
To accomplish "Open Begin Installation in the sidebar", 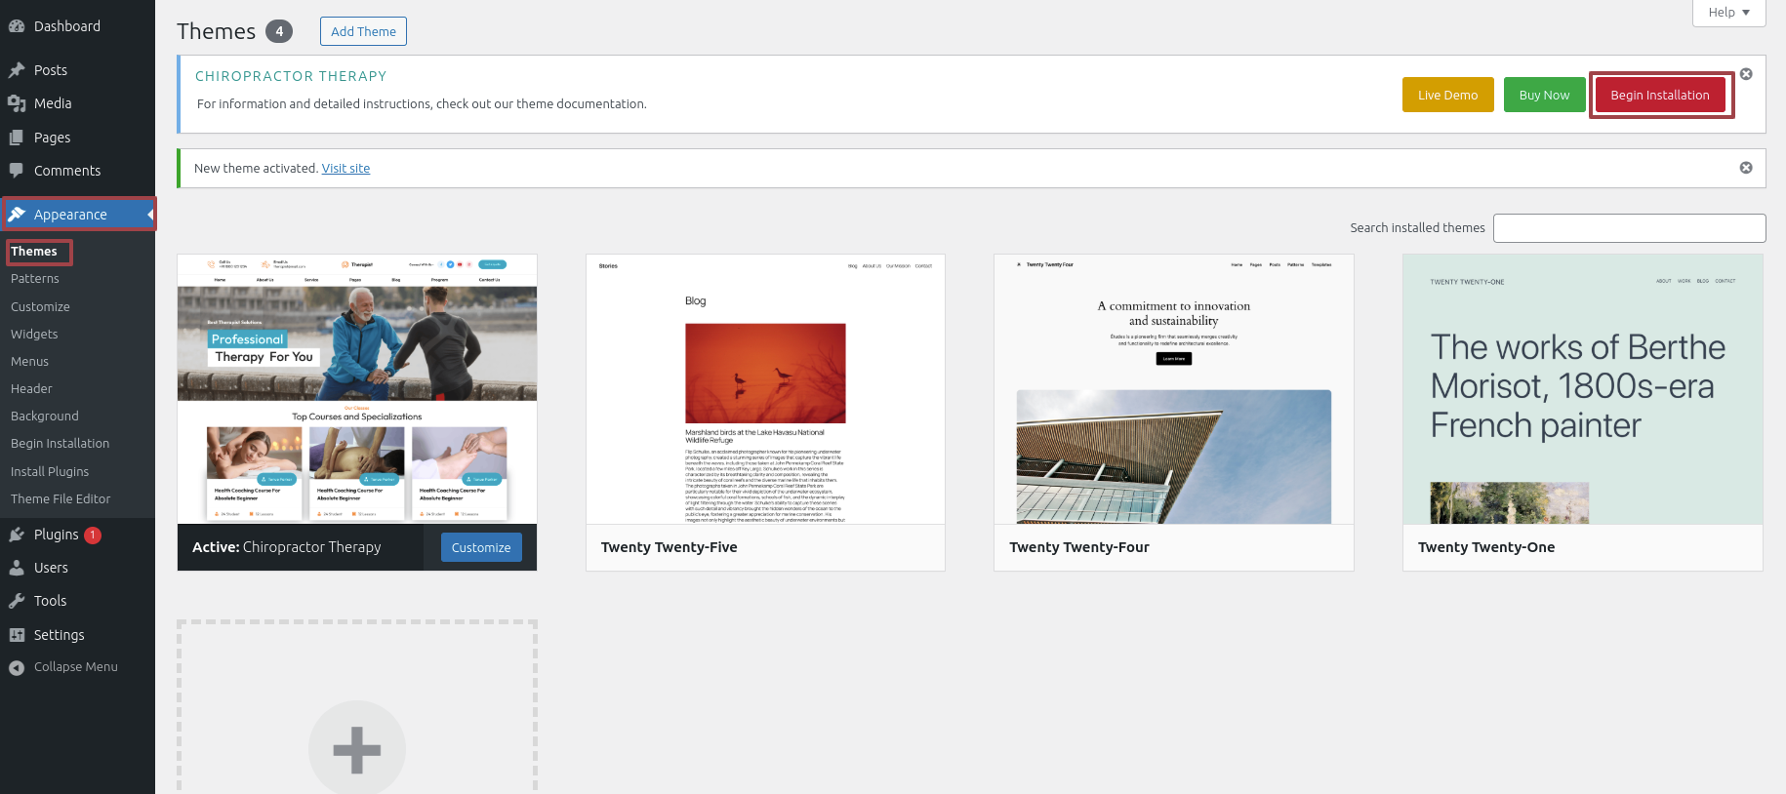I will tap(60, 443).
